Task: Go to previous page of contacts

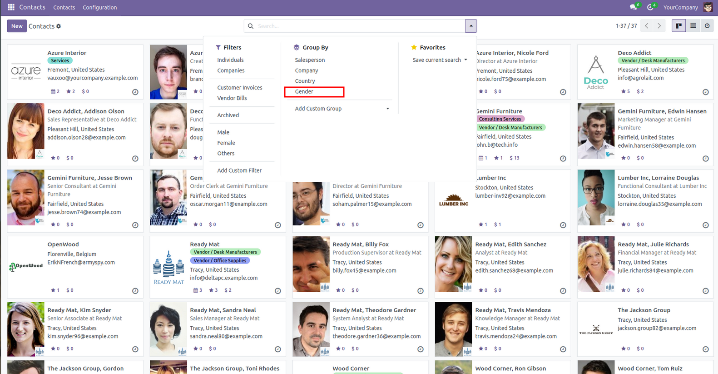Action: [647, 26]
